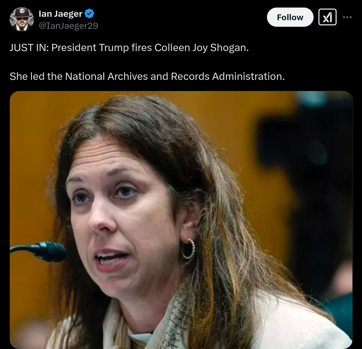Open the three-dot more options menu
362x349 pixels.
point(347,17)
